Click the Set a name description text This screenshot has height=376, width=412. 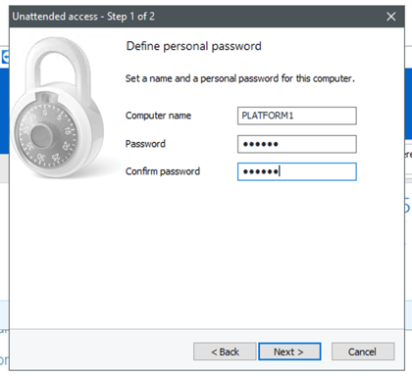click(x=240, y=78)
